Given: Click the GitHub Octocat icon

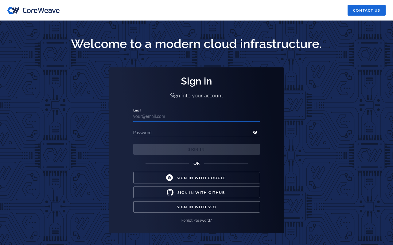Looking at the screenshot, I should click(x=170, y=192).
